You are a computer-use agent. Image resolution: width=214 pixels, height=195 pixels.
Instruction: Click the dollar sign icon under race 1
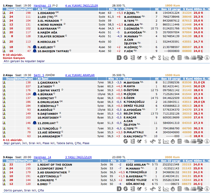146,58
